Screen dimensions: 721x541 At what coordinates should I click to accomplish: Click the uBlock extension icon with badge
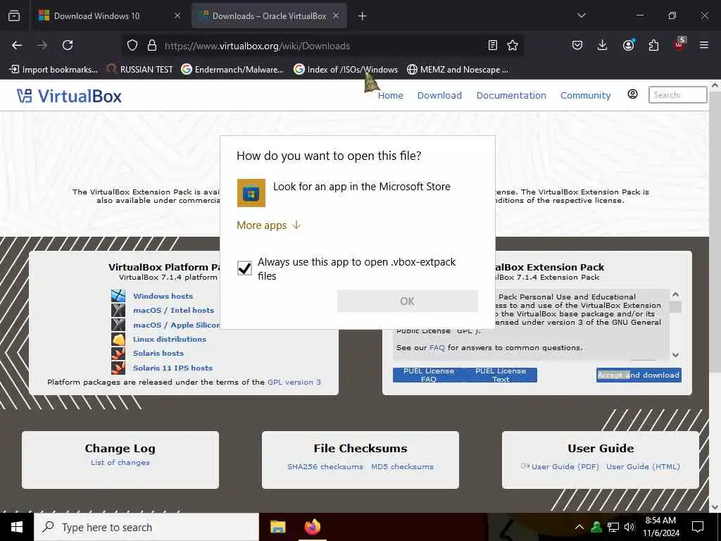(679, 44)
